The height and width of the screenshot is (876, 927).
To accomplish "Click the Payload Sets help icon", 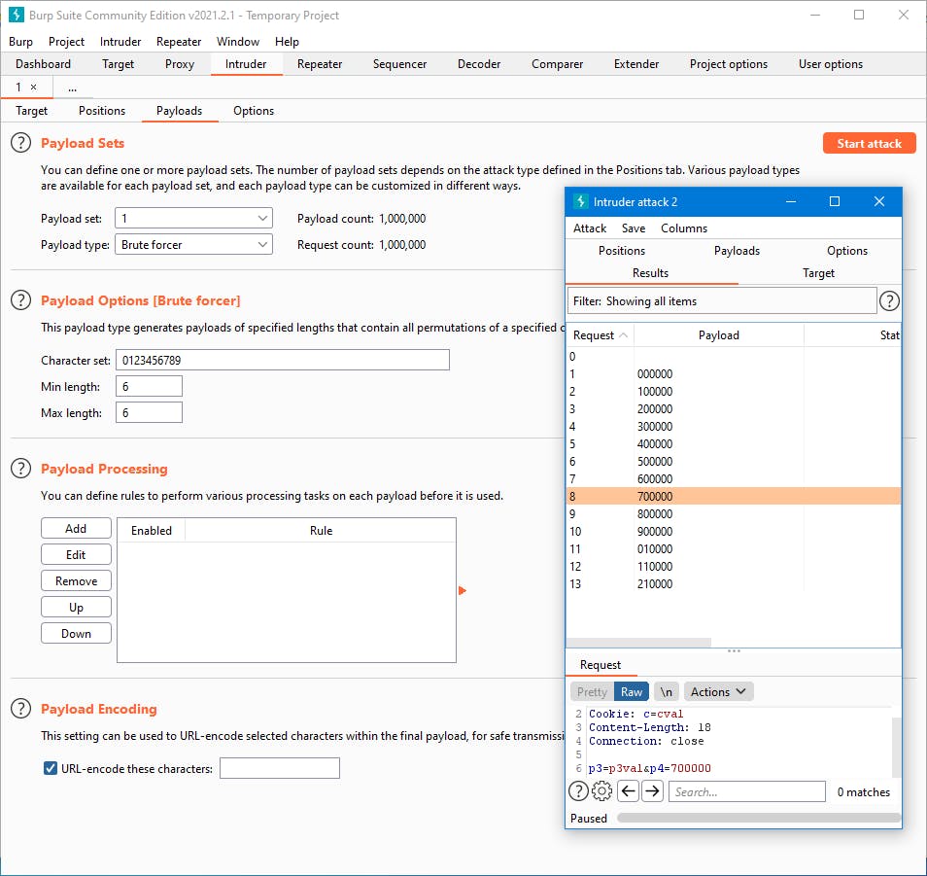I will (x=21, y=143).
